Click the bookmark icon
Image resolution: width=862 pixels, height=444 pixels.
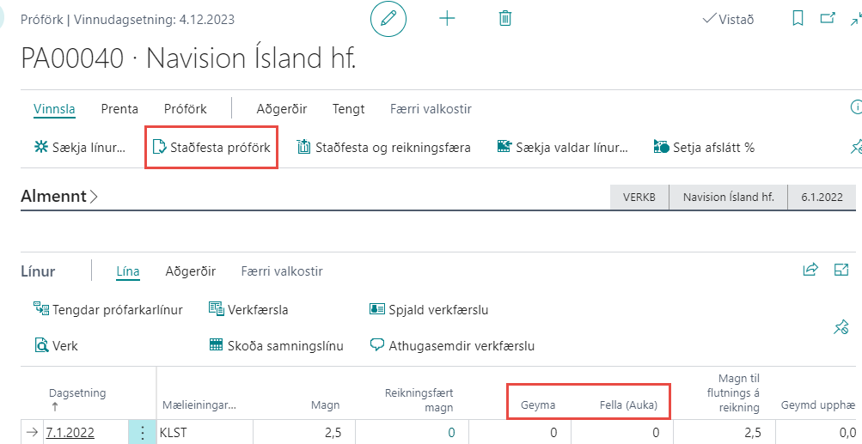point(798,19)
